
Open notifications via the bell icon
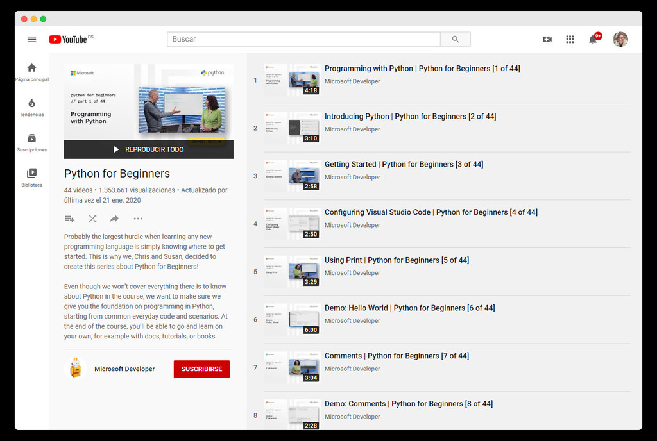(592, 39)
